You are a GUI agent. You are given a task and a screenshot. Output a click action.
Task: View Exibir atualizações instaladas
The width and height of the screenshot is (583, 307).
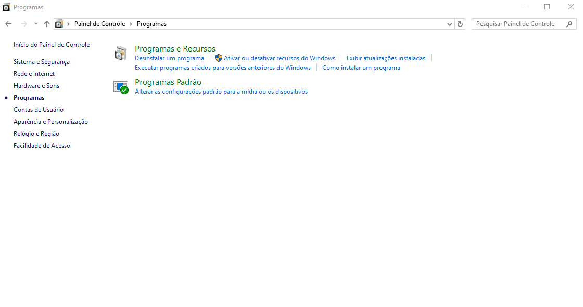click(386, 58)
